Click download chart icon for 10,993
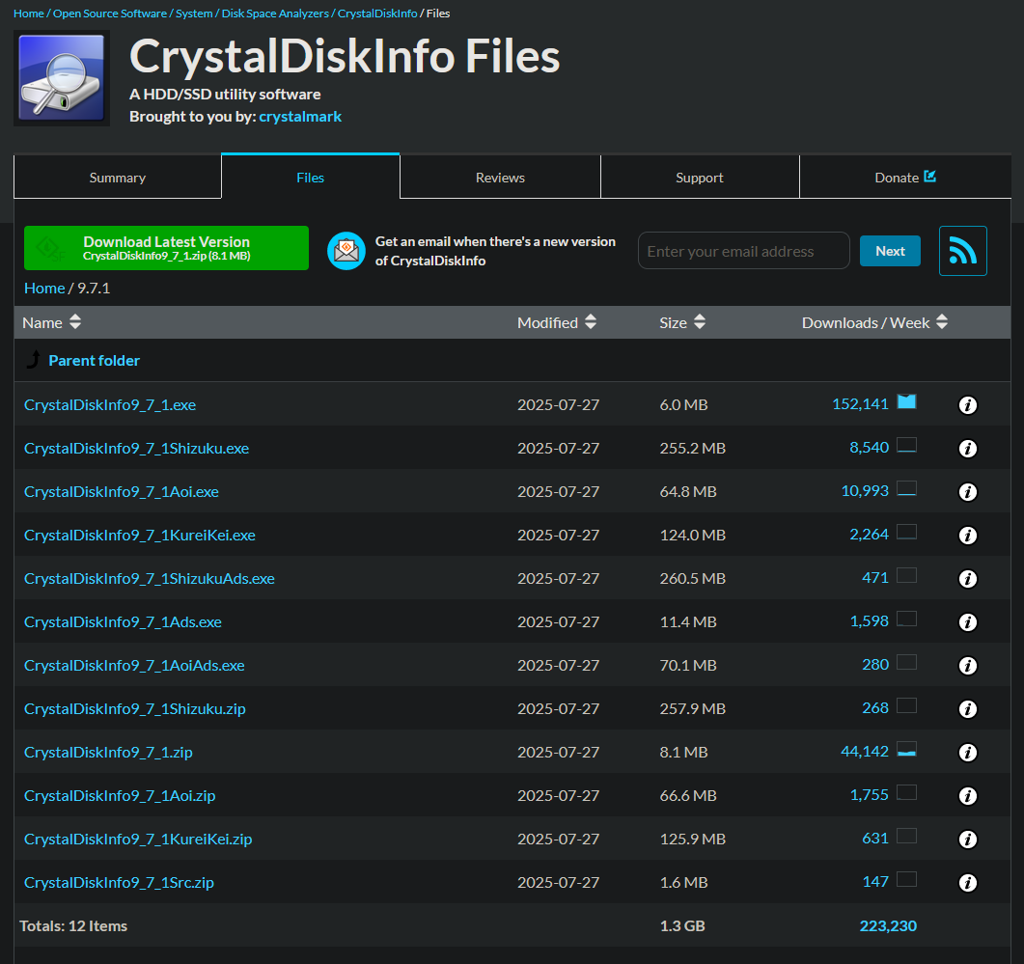 point(906,488)
